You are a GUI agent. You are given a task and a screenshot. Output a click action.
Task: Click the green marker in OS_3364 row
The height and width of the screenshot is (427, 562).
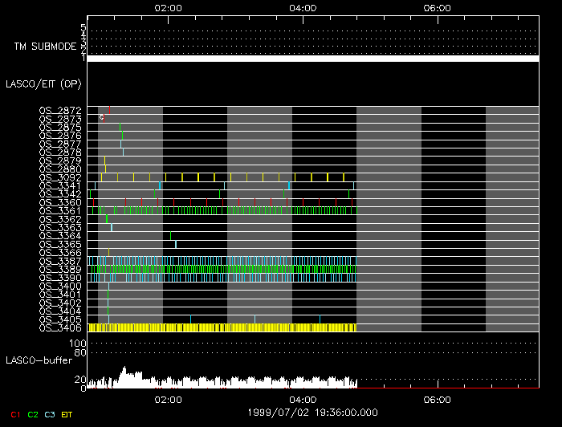coord(170,235)
